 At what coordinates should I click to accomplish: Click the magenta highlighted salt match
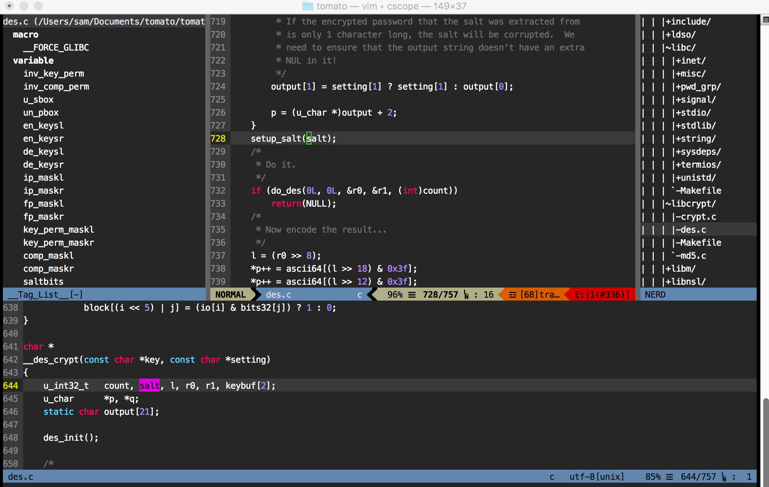(149, 386)
